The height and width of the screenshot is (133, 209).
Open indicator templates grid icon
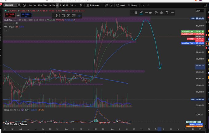106,5
